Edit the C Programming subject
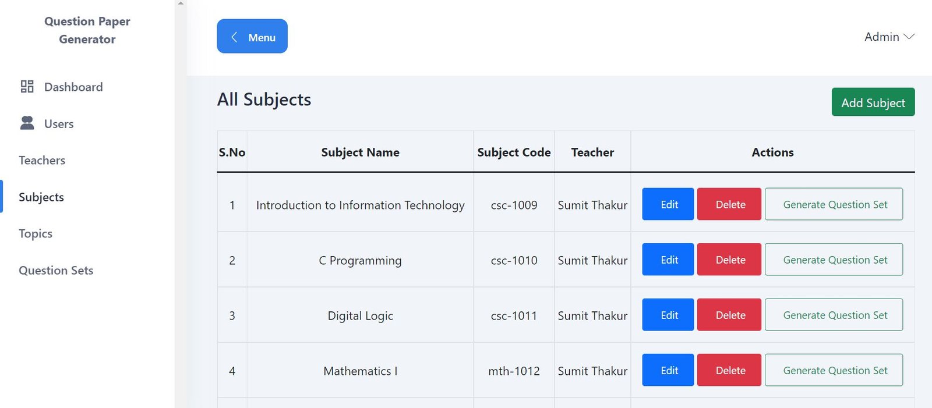932x408 pixels. tap(668, 260)
